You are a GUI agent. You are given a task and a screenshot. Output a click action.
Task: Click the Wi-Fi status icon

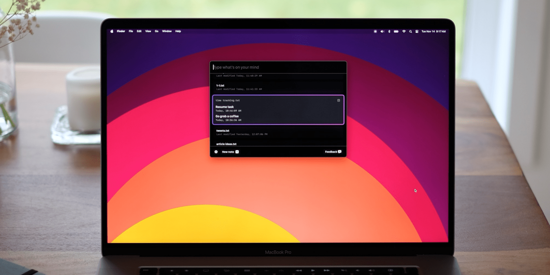pos(404,31)
